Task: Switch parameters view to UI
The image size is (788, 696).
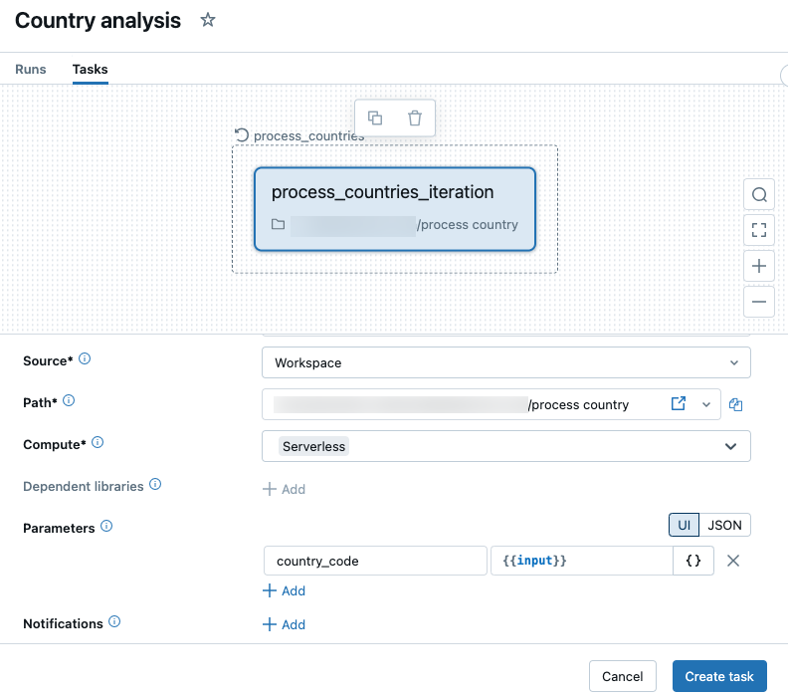Action: tap(684, 525)
